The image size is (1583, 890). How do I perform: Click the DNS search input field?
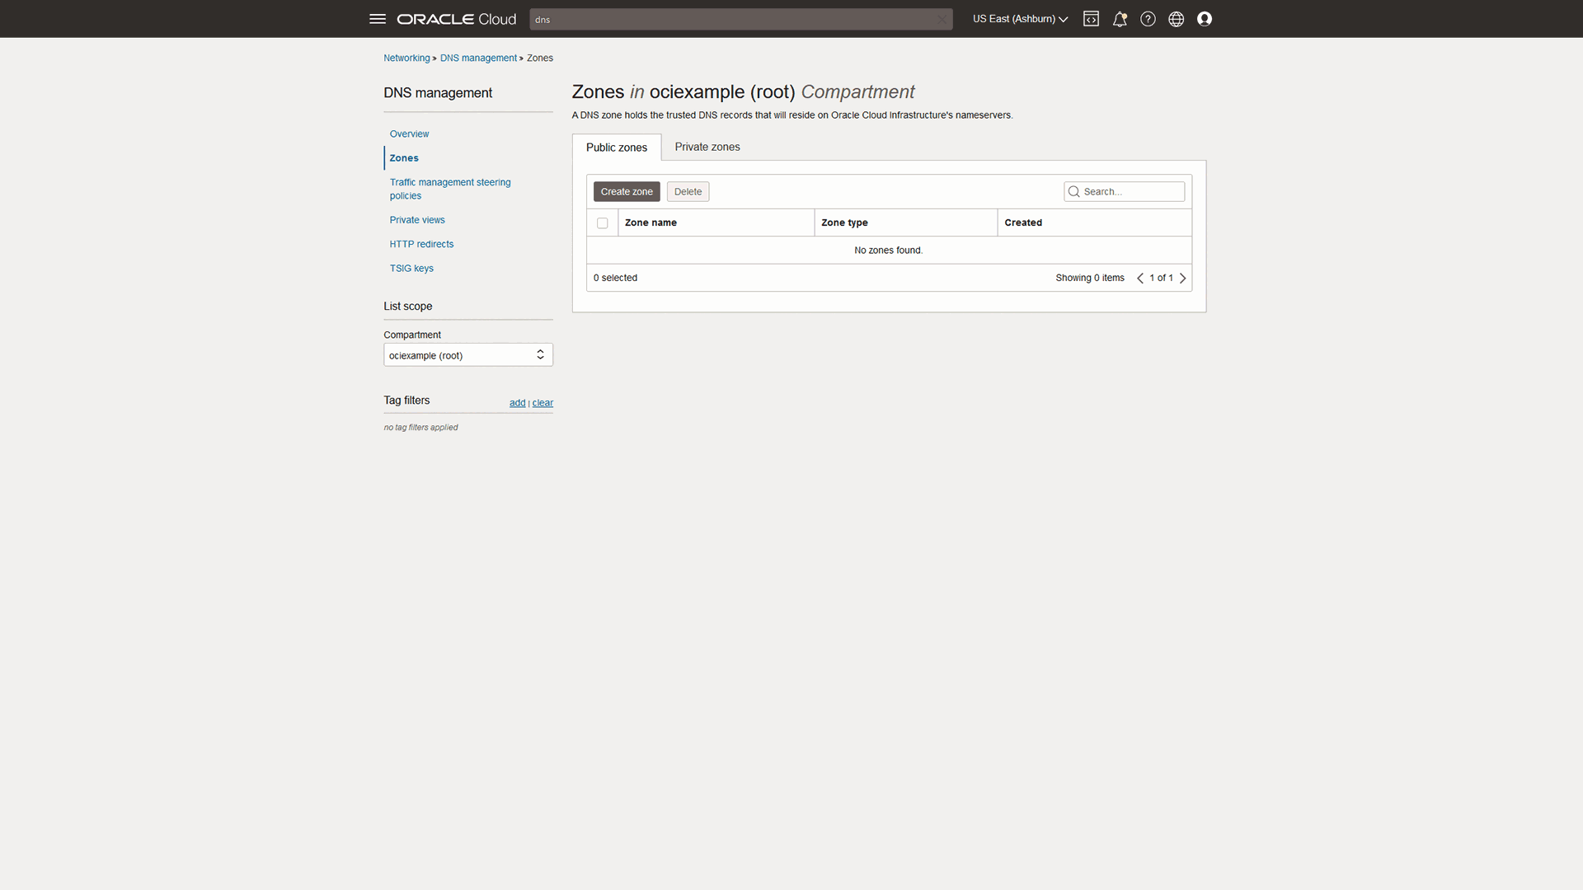pyautogui.click(x=740, y=18)
